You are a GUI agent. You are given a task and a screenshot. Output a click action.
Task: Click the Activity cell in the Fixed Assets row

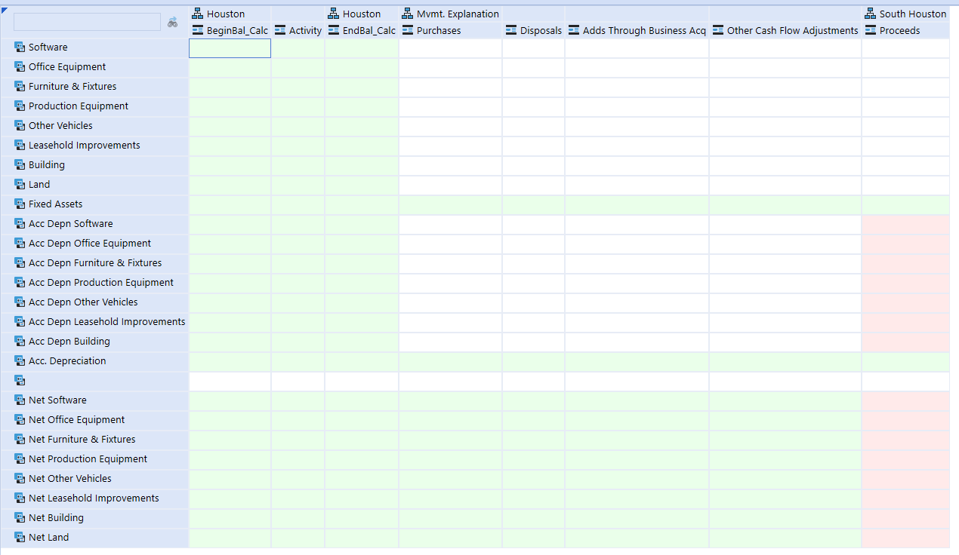(298, 204)
